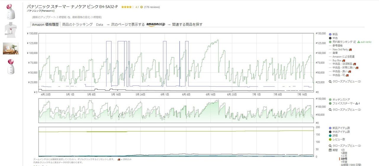Toggle the Amazon による配達 series
The image size is (379, 166).
tap(341, 57)
